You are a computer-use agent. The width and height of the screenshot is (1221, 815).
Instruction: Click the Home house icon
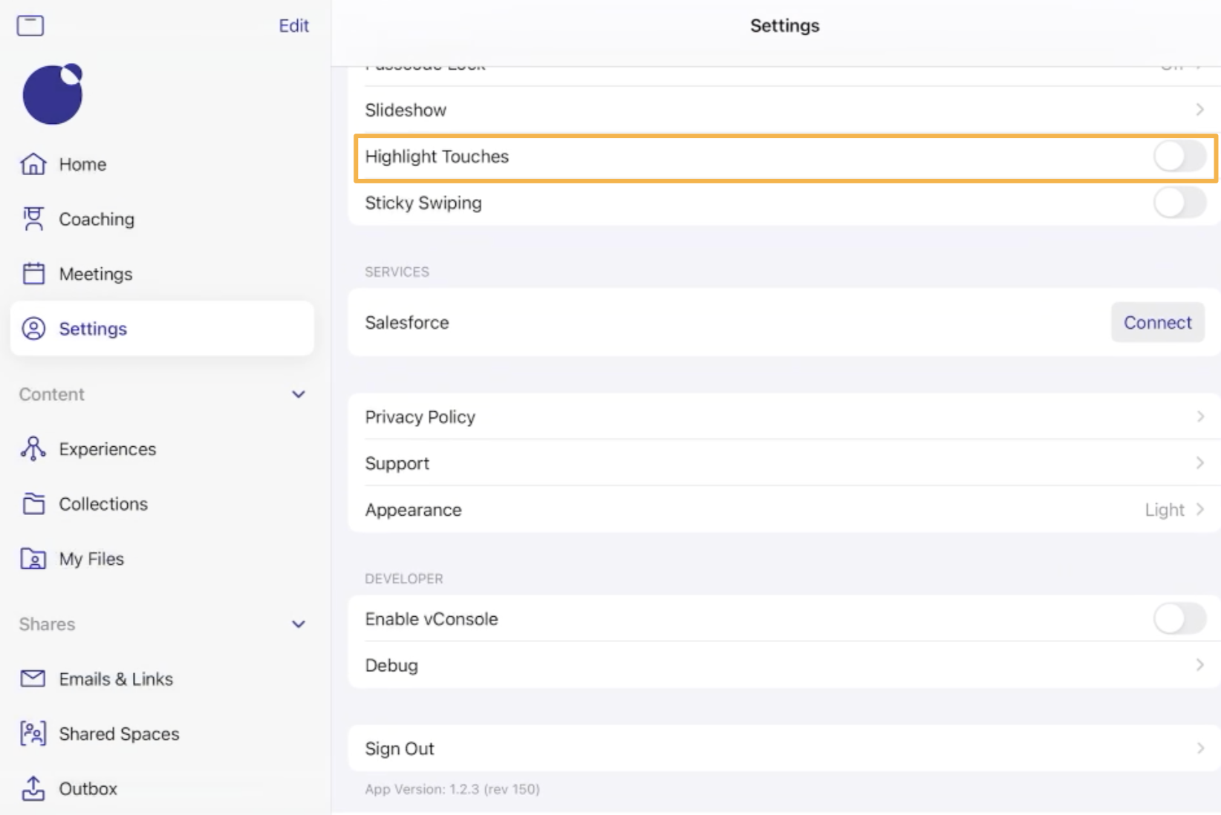point(33,164)
